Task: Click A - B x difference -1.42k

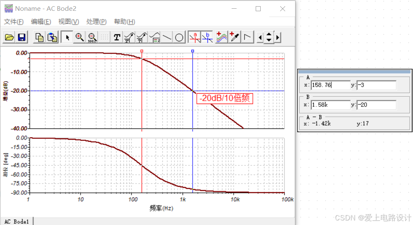Action: tap(321, 123)
